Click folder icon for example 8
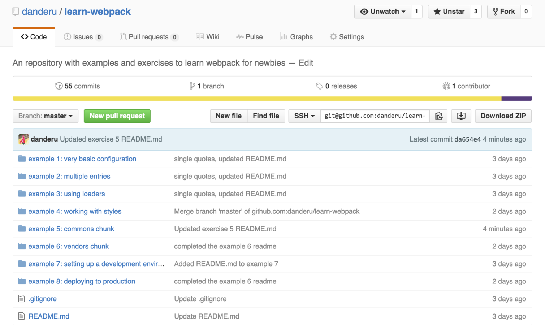Image resolution: width=545 pixels, height=325 pixels. [x=22, y=281]
